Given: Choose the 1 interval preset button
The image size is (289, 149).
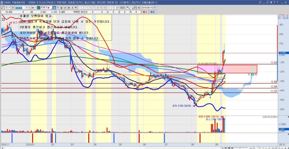Looking at the screenshot, I should point(80,8).
